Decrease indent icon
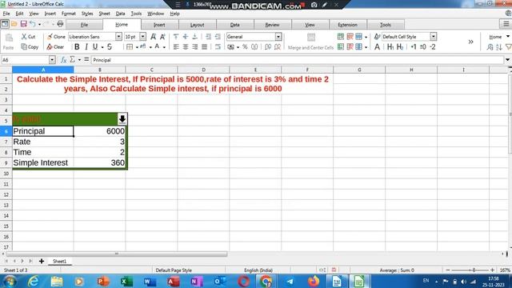The image size is (512, 288). point(218,37)
